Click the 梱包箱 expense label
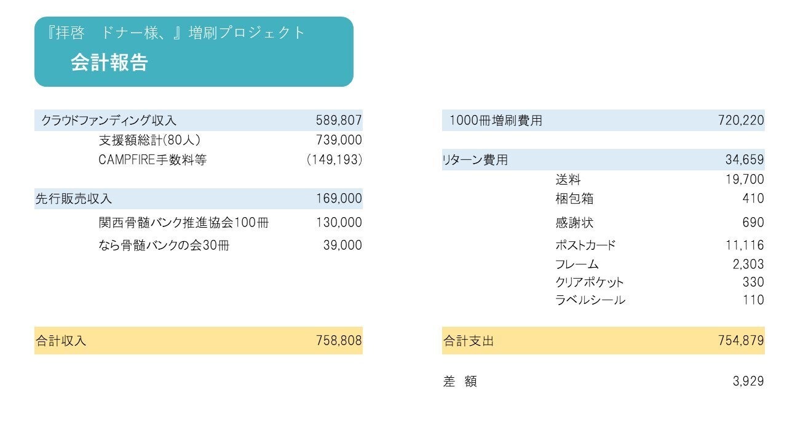Image resolution: width=787 pixels, height=443 pixels. coord(574,199)
